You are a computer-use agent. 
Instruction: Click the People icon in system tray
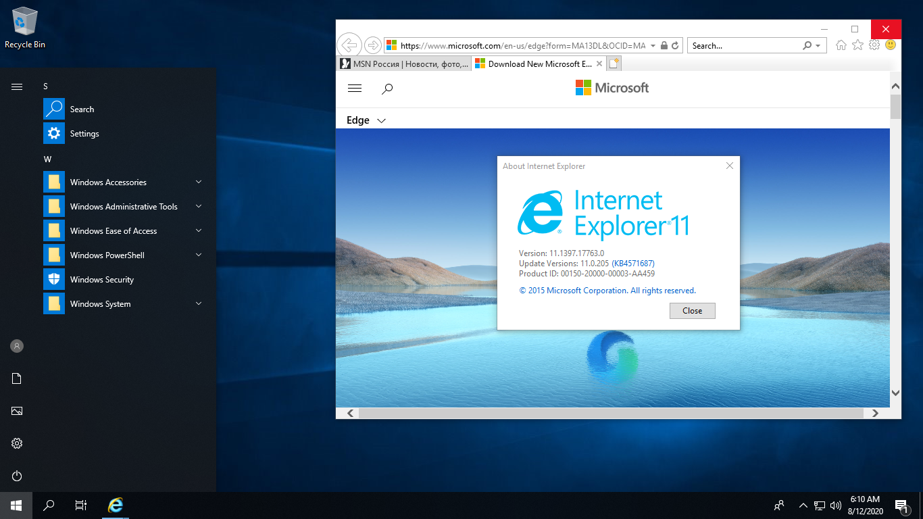click(x=779, y=505)
